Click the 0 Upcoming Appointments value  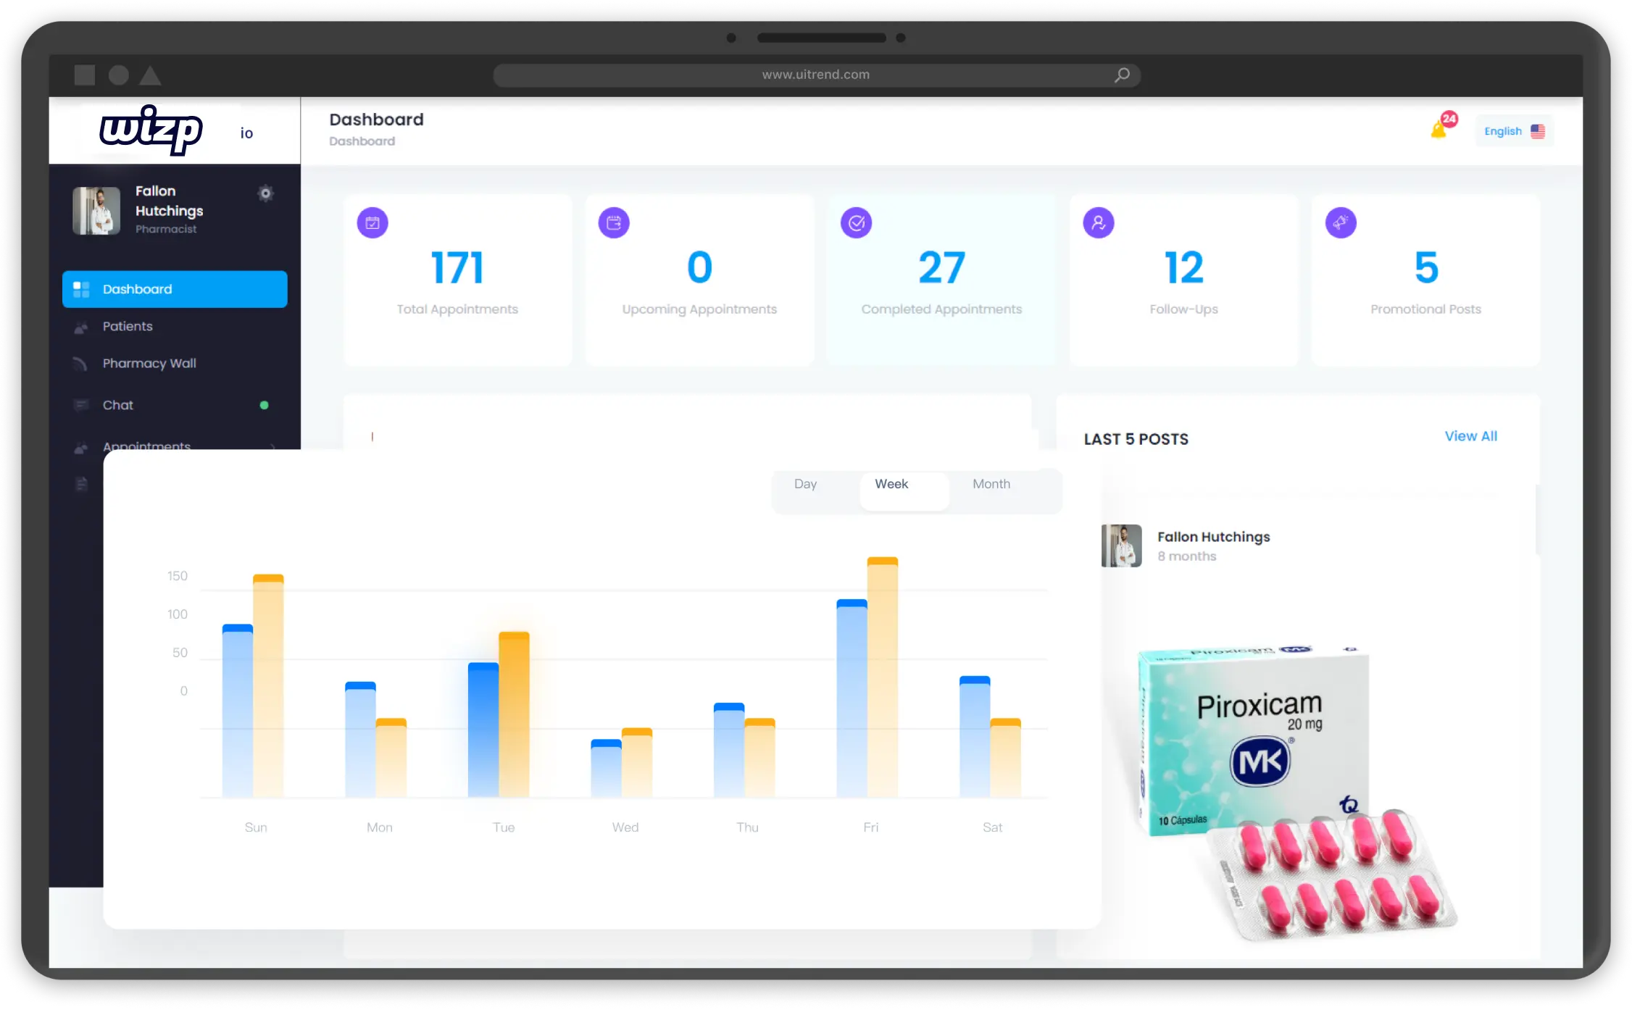pos(699,267)
